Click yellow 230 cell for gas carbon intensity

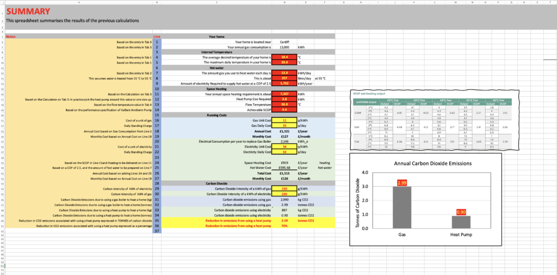284,188
